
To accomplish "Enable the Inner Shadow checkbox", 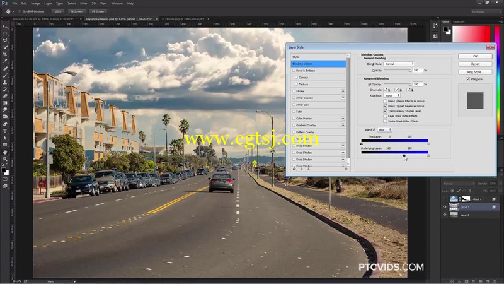I will coord(294,98).
